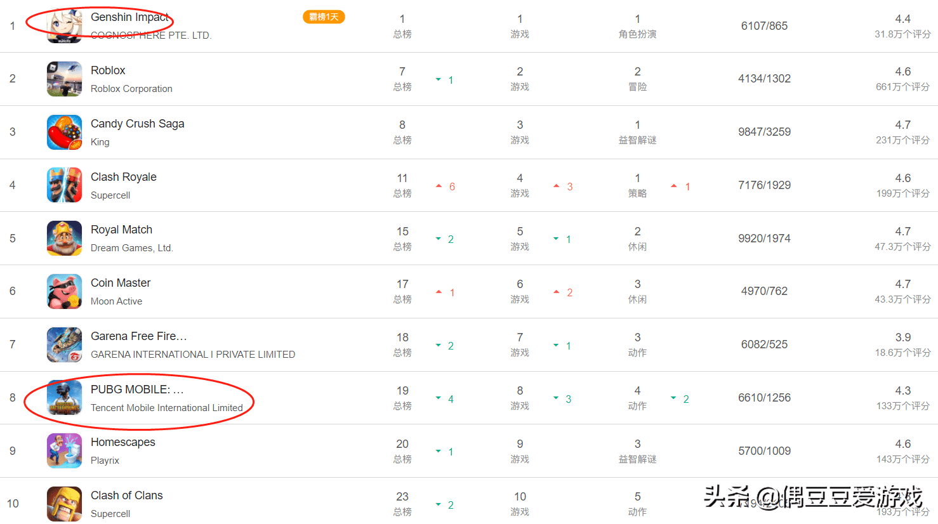938x524 pixels.
Task: Click the Genshin Impact title link
Action: pyautogui.click(x=130, y=17)
